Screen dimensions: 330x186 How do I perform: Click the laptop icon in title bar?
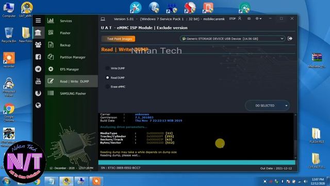pyautogui.click(x=103, y=19)
